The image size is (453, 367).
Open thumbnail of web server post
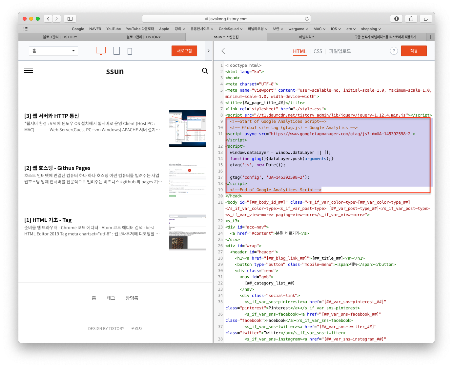(x=187, y=128)
